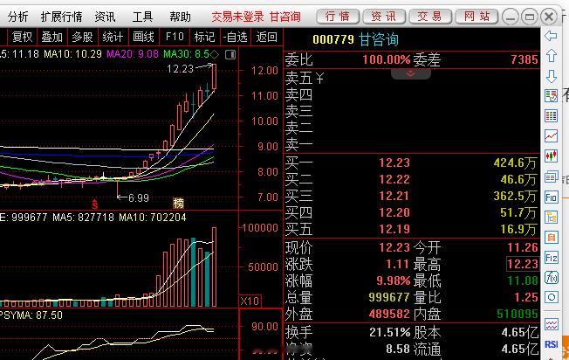Screen dimensions: 569x360
Task: Click the F10 sidebar icon
Action: pos(552,197)
